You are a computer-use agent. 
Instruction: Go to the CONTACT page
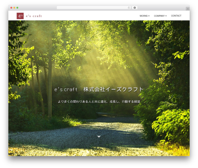(176, 15)
